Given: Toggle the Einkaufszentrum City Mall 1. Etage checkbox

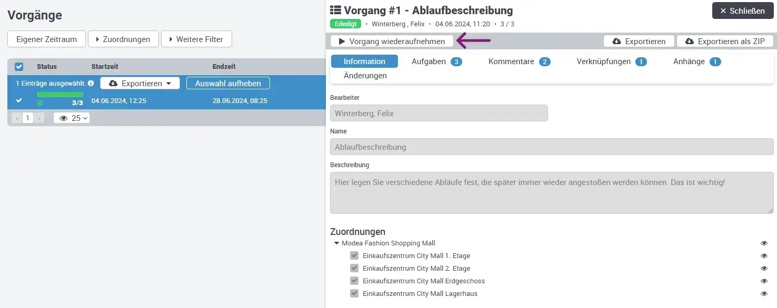Looking at the screenshot, I should click(354, 255).
